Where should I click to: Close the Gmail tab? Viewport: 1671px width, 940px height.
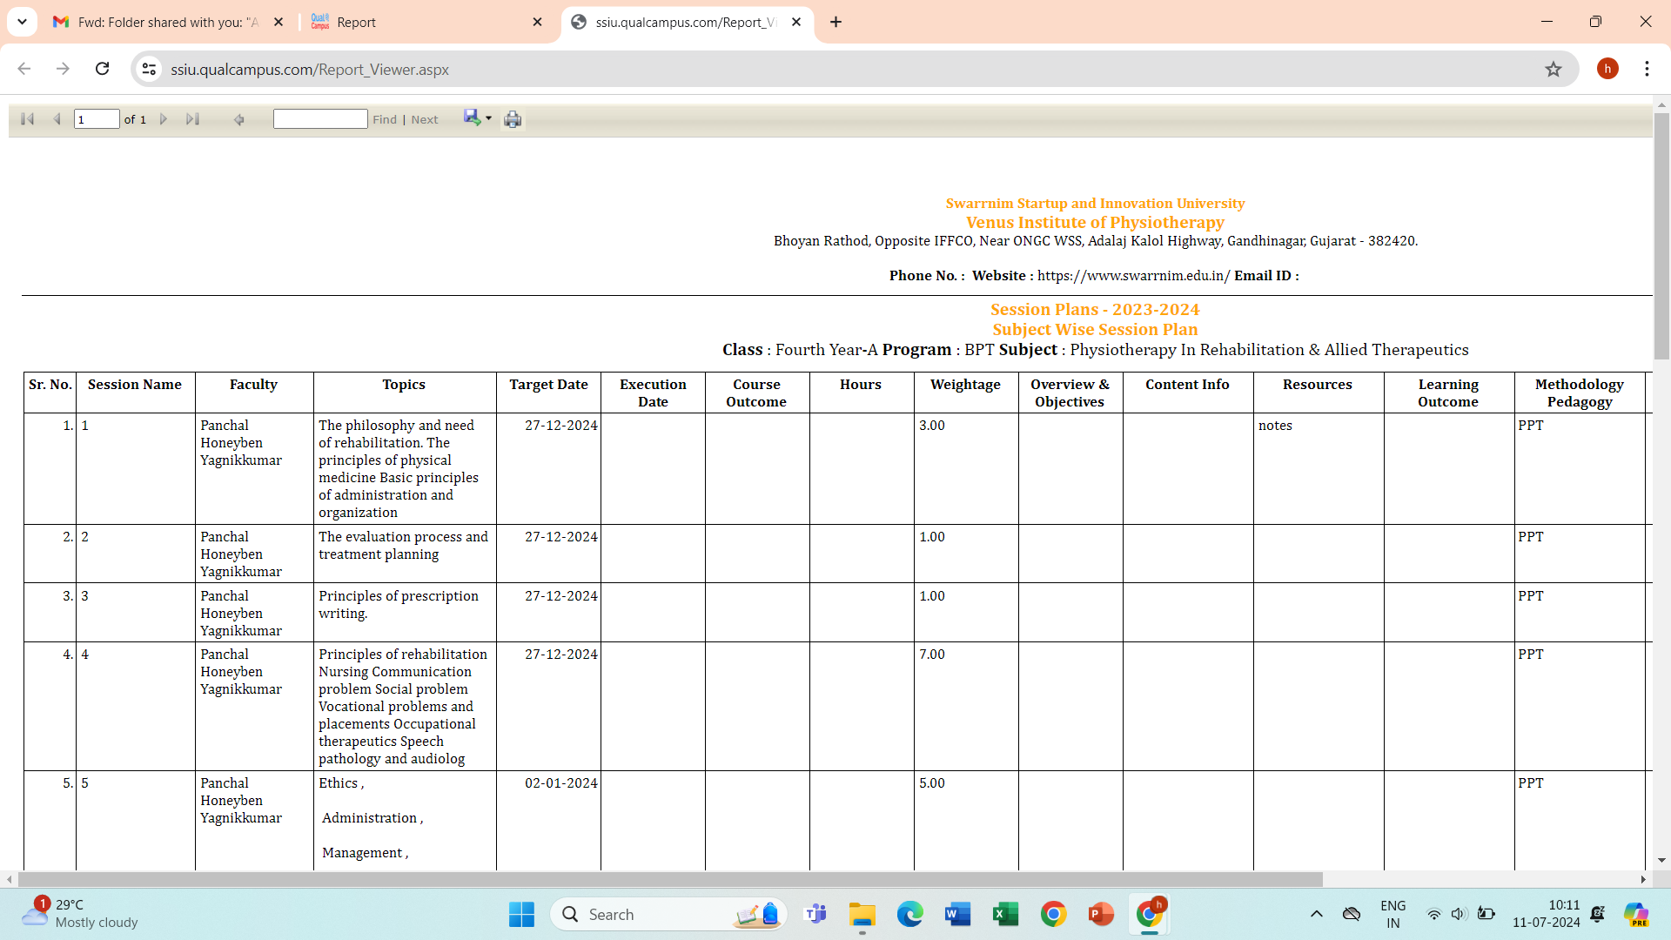[x=278, y=23]
